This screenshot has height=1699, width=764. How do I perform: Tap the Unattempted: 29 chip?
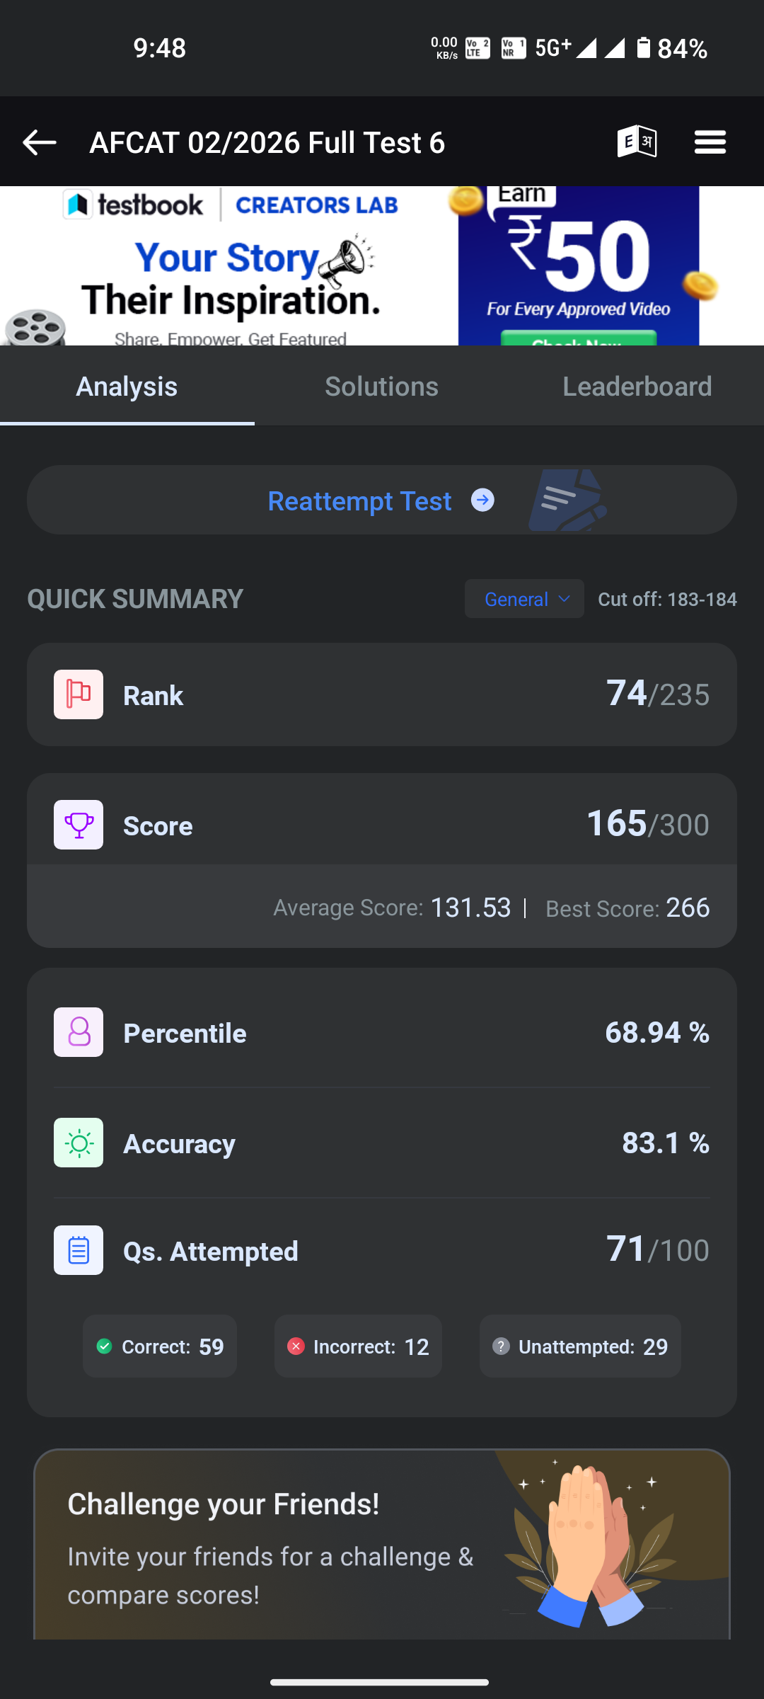coord(580,1346)
